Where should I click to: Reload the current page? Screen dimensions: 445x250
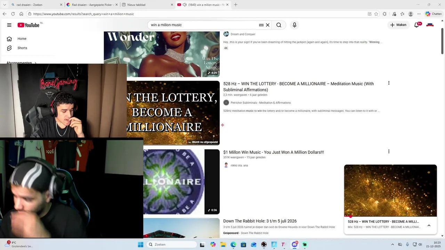[x=13, y=14]
